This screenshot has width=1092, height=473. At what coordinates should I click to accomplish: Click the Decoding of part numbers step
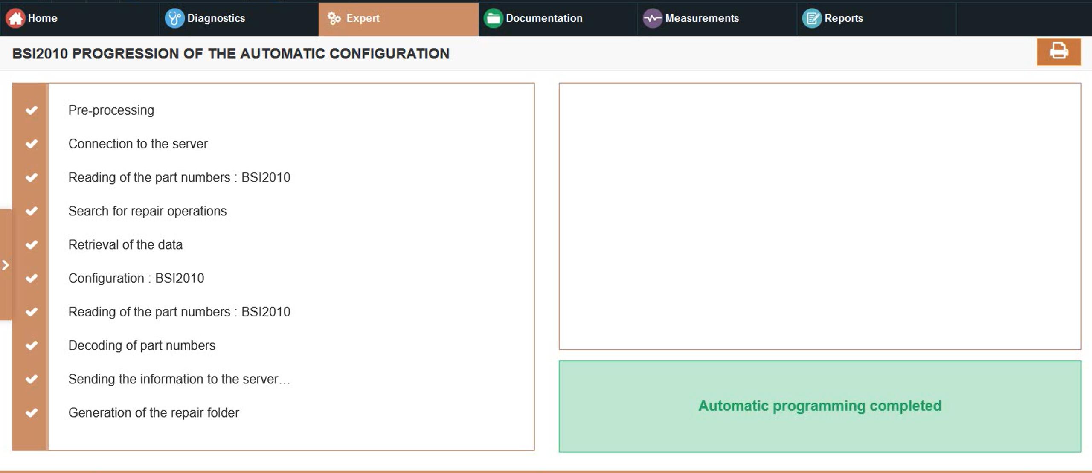tap(142, 345)
